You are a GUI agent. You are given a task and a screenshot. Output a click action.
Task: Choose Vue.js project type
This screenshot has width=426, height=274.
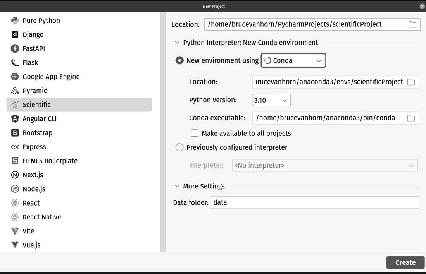click(x=79, y=245)
